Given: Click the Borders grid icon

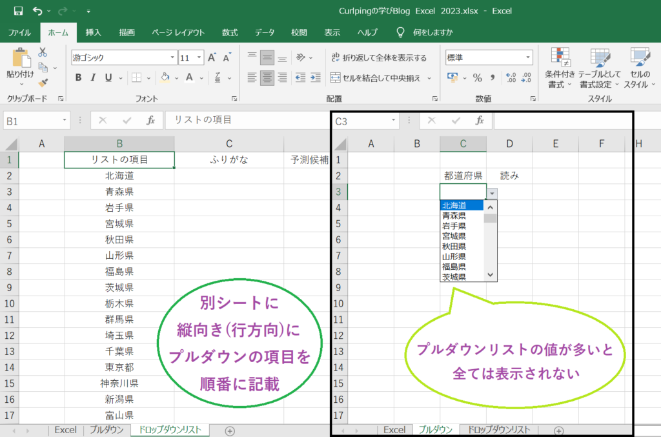Looking at the screenshot, I should (x=136, y=77).
